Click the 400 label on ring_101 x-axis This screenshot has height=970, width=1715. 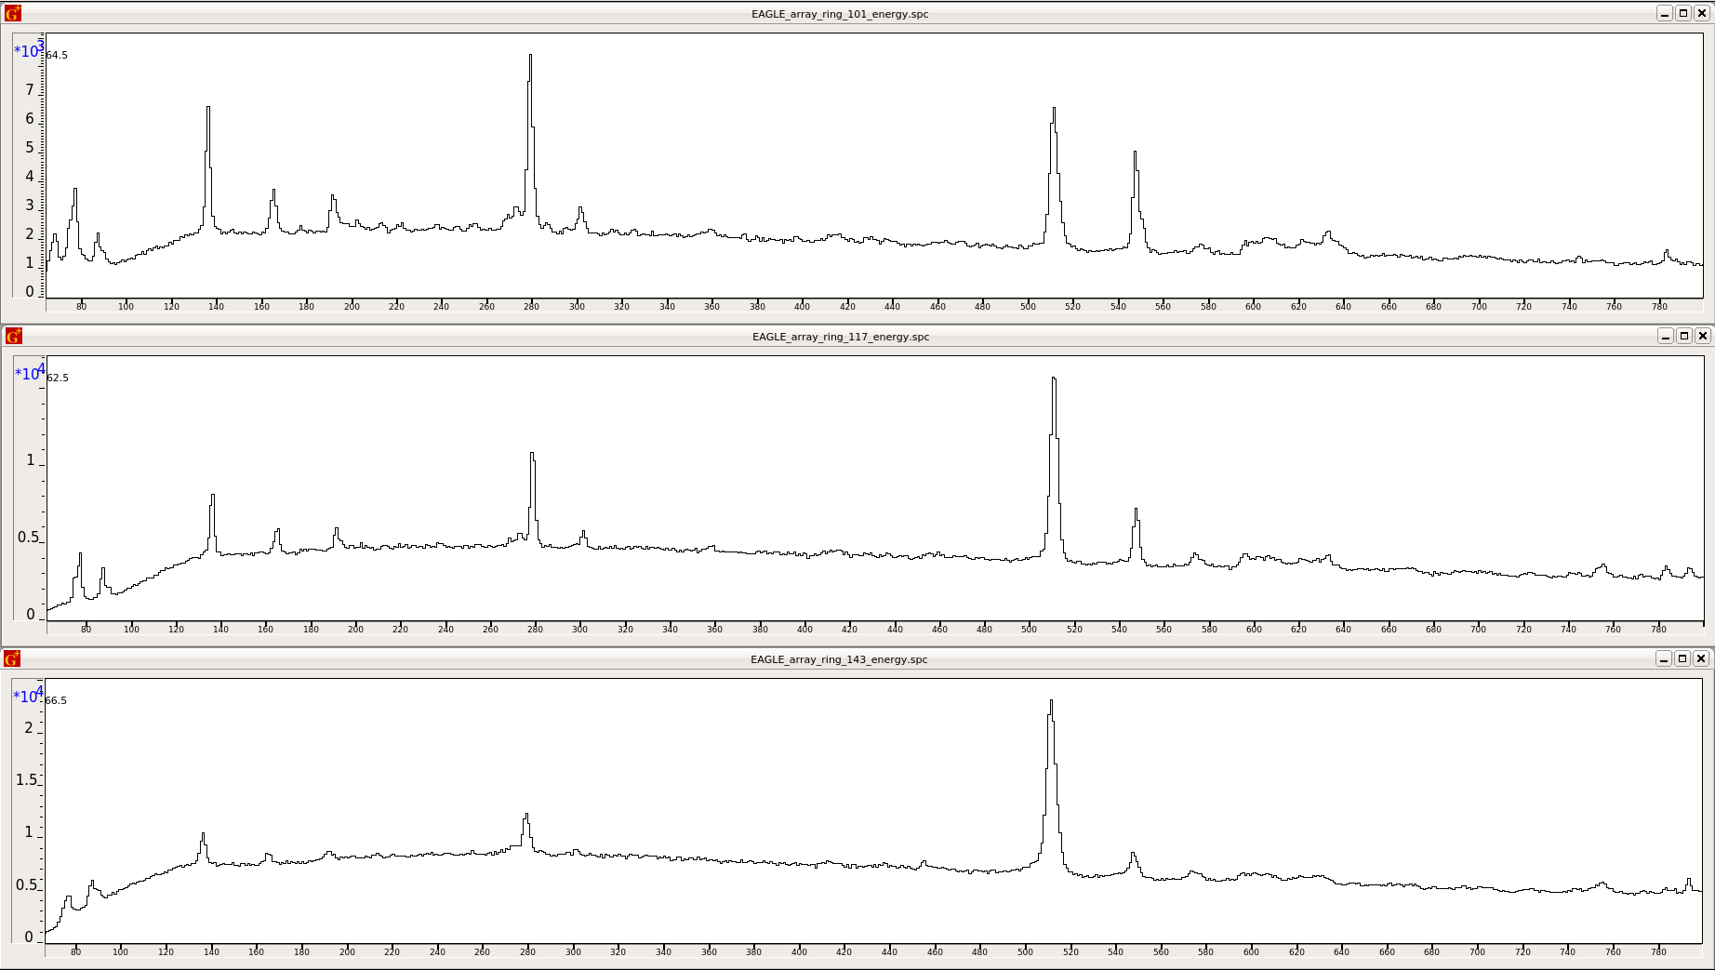click(802, 305)
